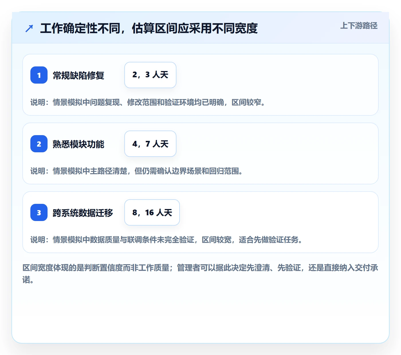Click the description mentioning 适合先做验证任务
Viewport: 401px width, 355px height.
pos(166,240)
